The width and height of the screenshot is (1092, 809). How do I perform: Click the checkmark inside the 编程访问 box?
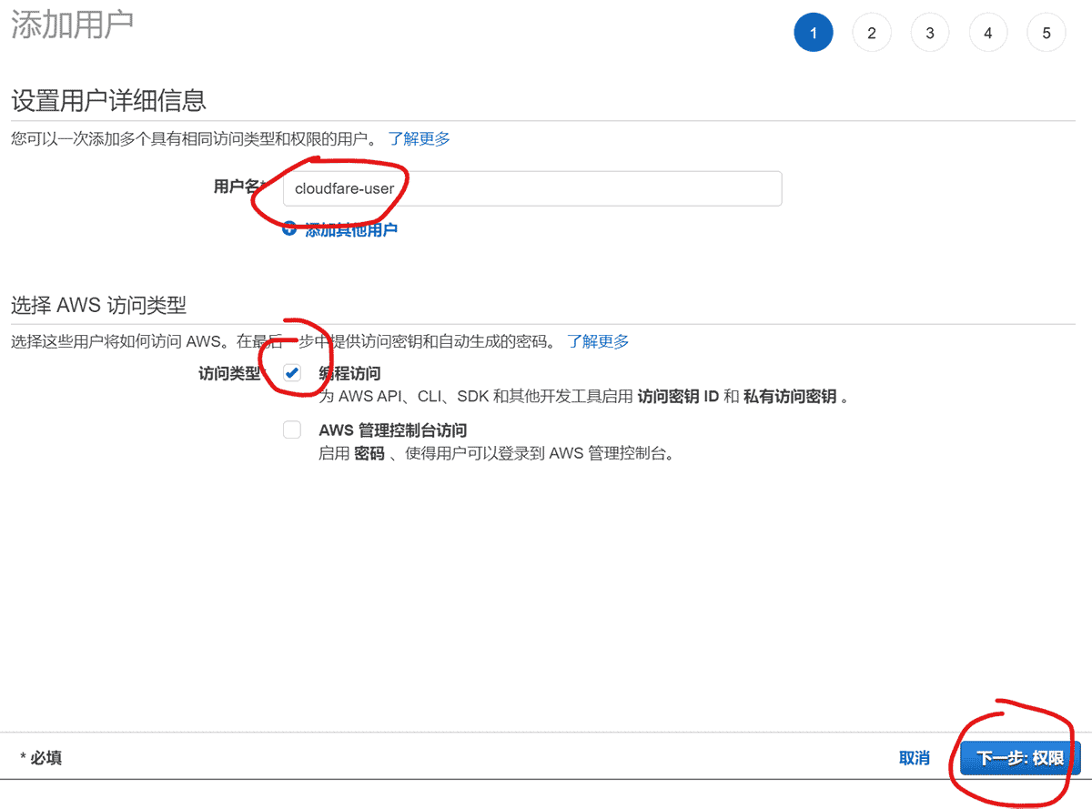click(x=292, y=372)
